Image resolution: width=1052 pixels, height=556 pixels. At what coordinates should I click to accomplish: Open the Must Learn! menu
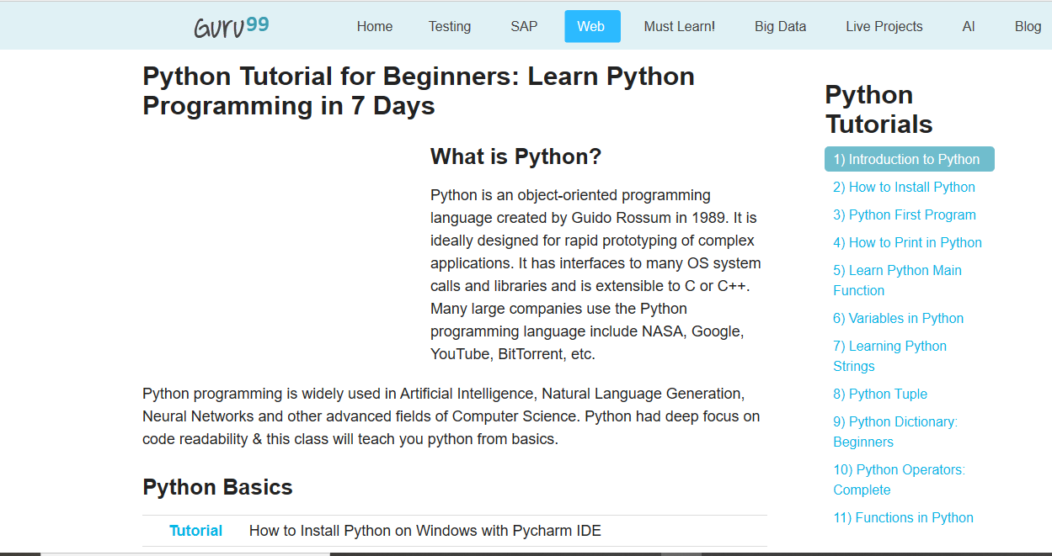[x=679, y=26]
